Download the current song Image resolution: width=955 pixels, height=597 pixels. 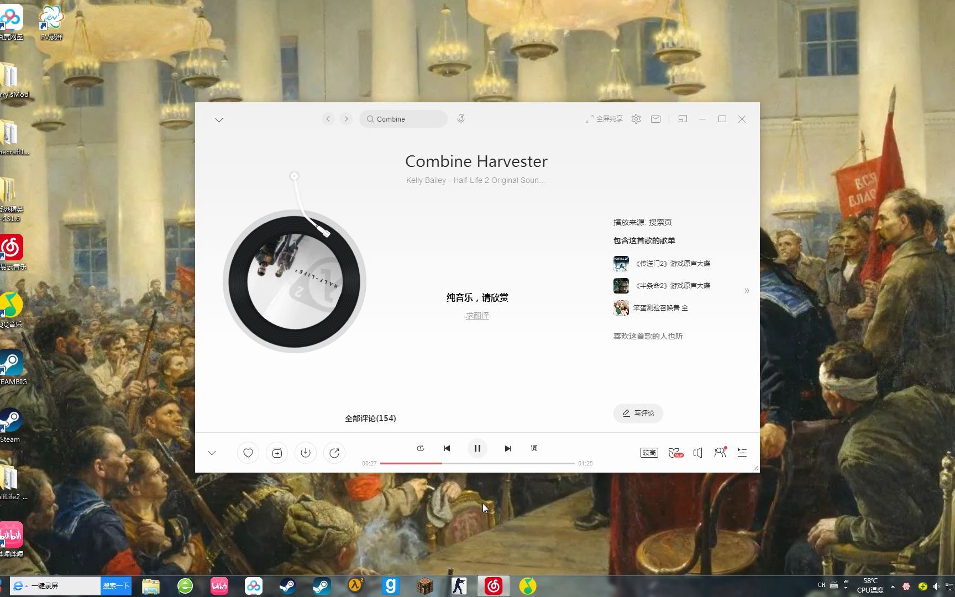(x=306, y=453)
